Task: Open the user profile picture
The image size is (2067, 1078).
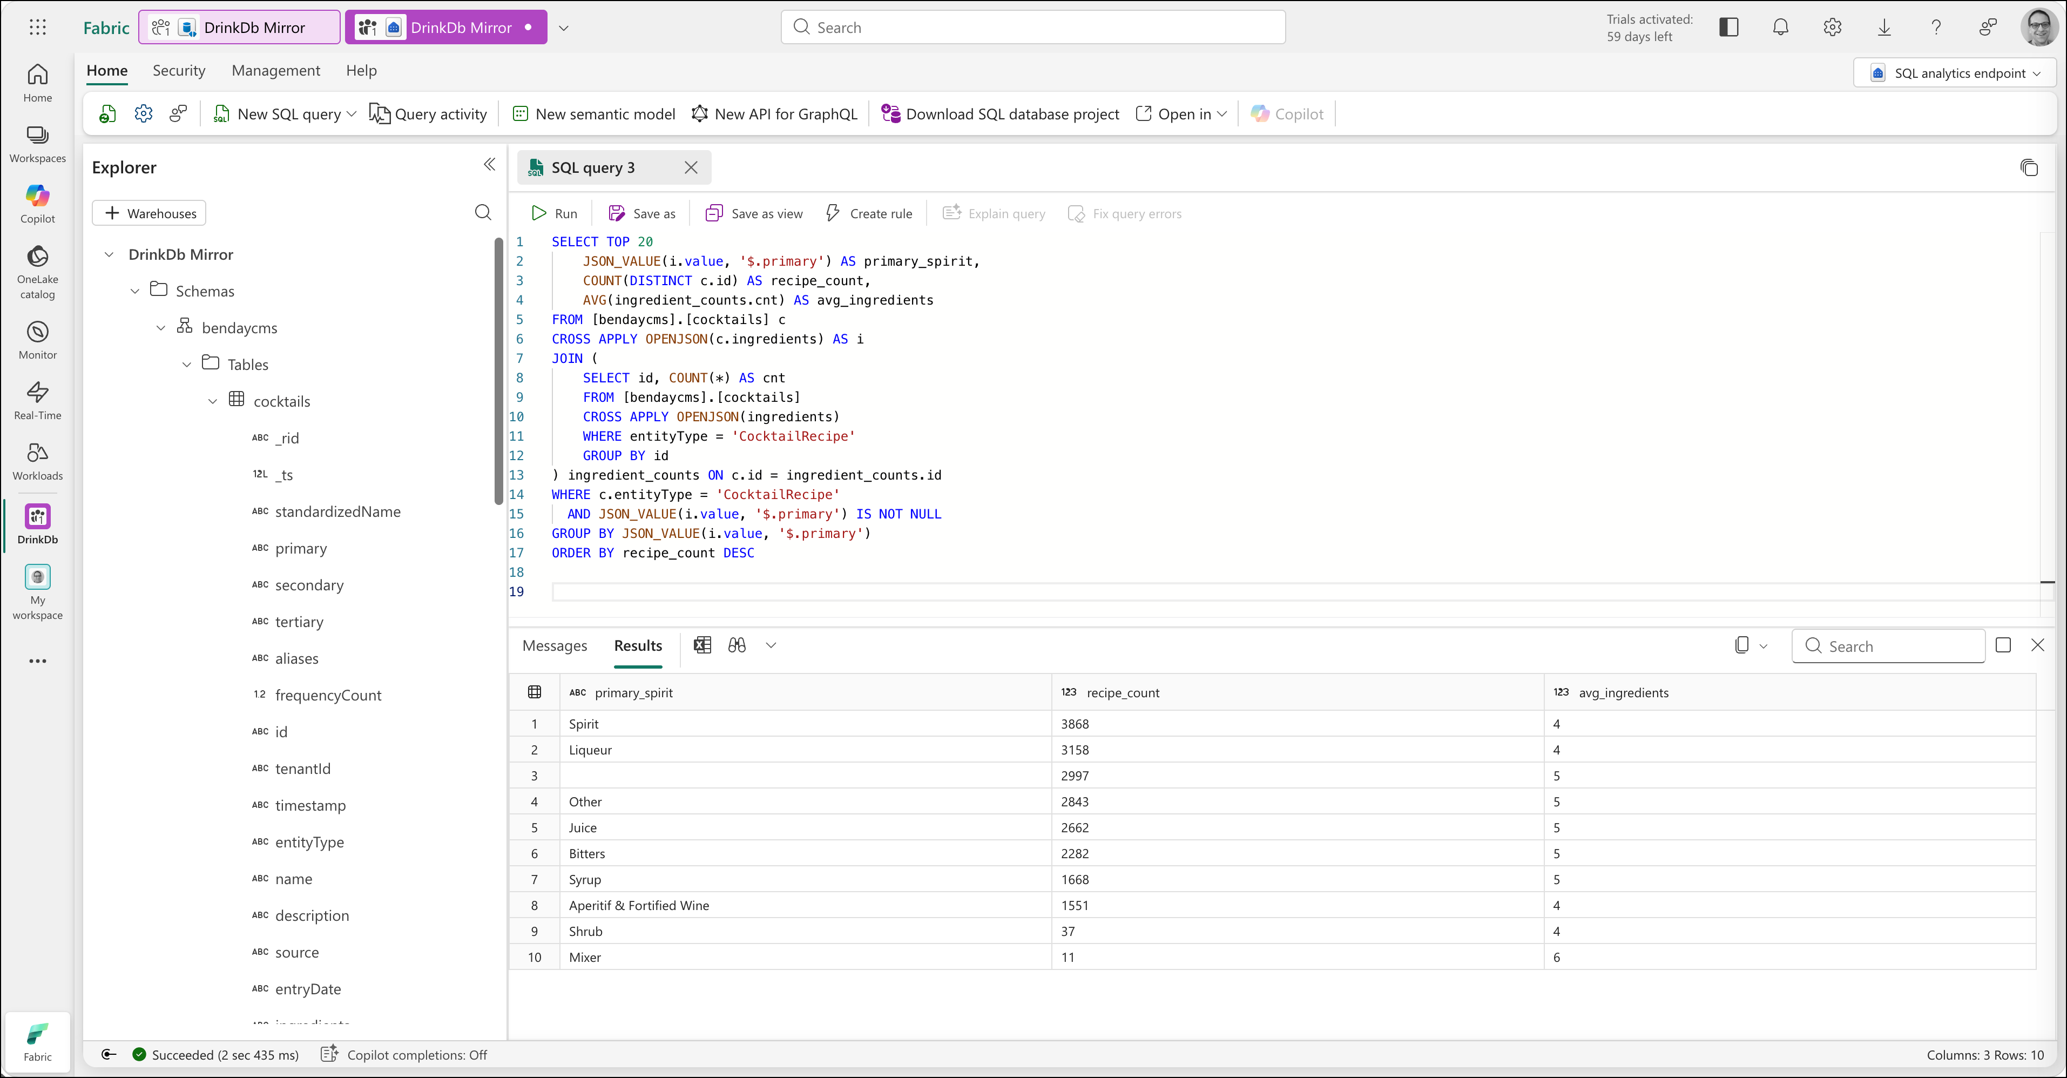Action: click(2039, 28)
